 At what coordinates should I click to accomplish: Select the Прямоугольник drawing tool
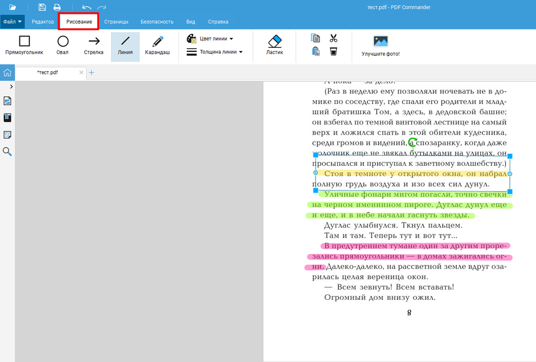[24, 46]
